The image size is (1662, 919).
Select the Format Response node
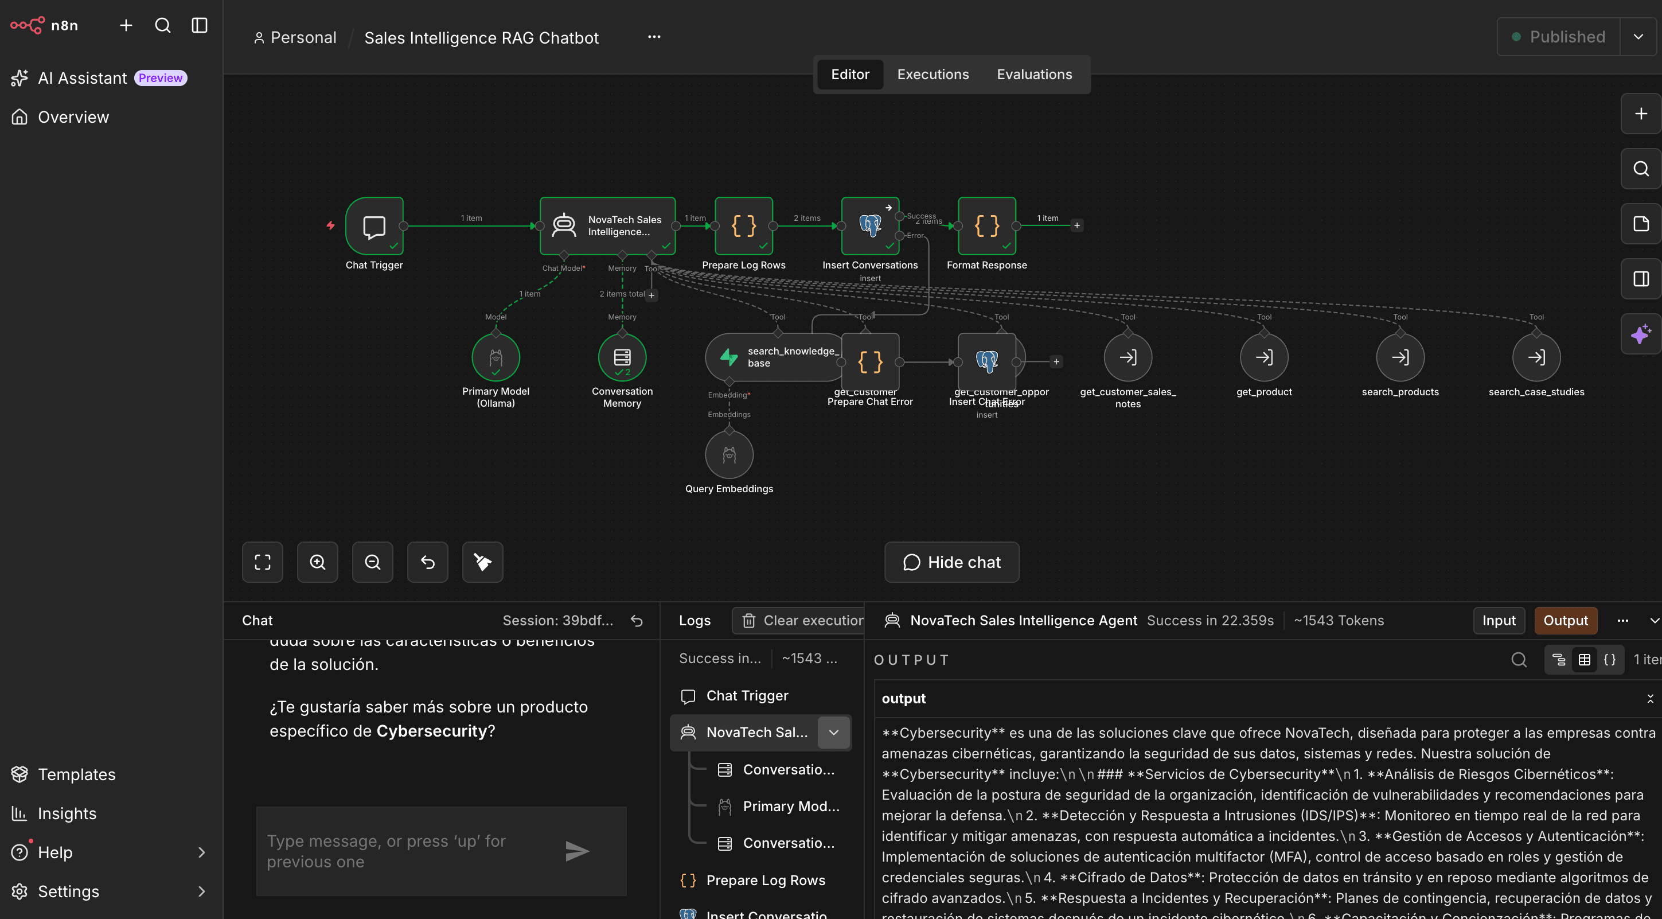pyautogui.click(x=987, y=226)
